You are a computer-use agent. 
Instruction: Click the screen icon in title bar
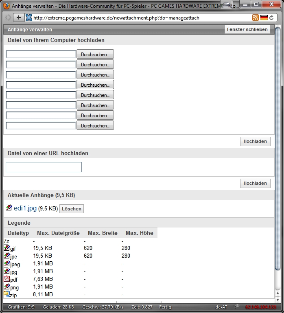click(226, 4)
